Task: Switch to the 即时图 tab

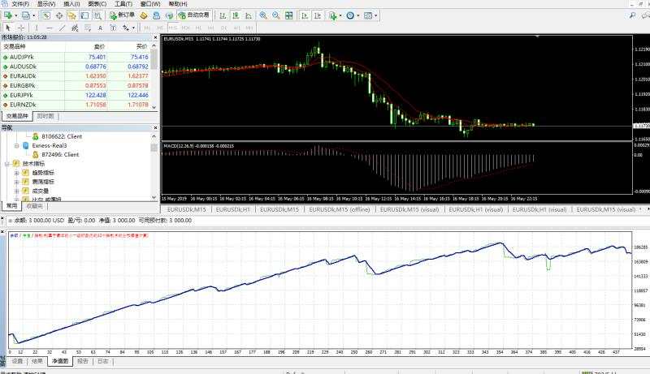Action: click(x=46, y=116)
